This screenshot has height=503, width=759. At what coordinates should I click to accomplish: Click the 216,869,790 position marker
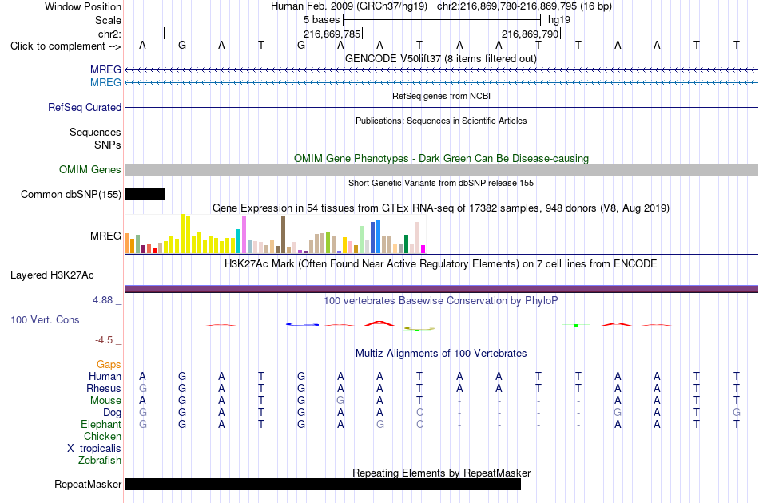tap(530, 34)
